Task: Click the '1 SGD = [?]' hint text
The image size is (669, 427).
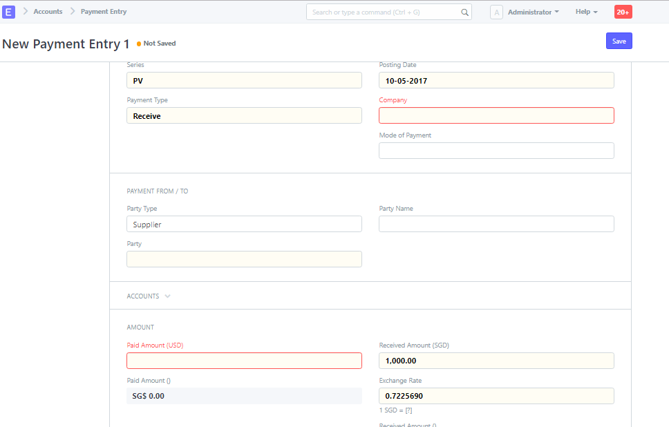Action: pyautogui.click(x=395, y=410)
